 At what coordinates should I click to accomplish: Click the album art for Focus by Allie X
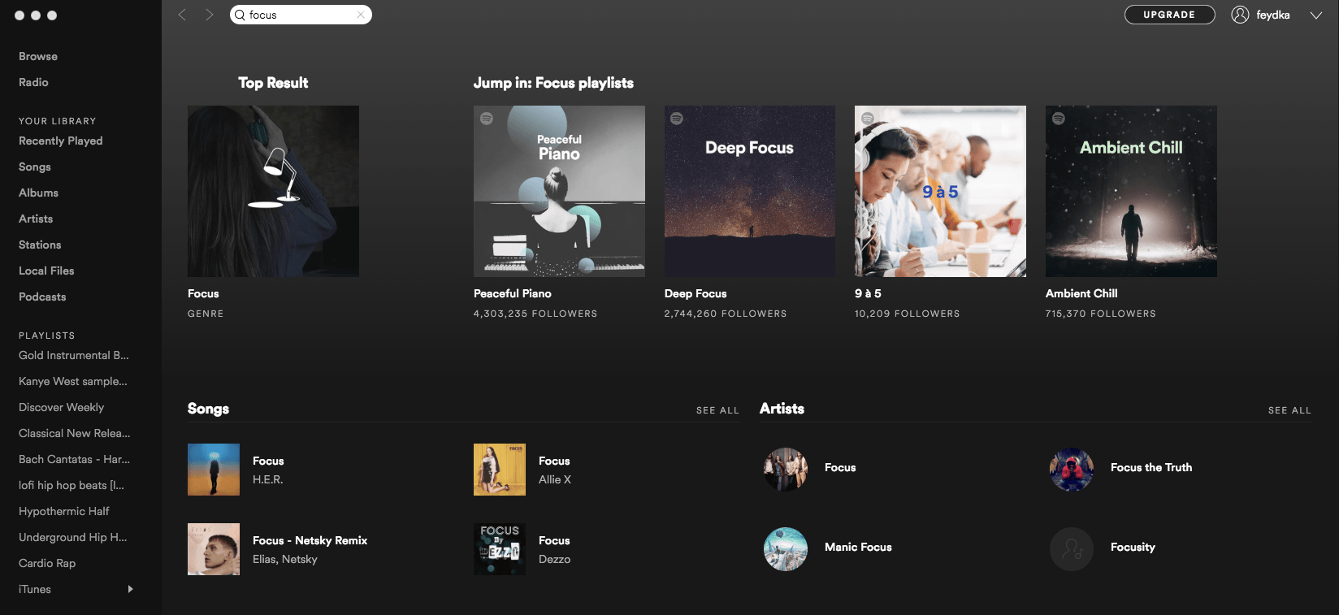click(500, 470)
